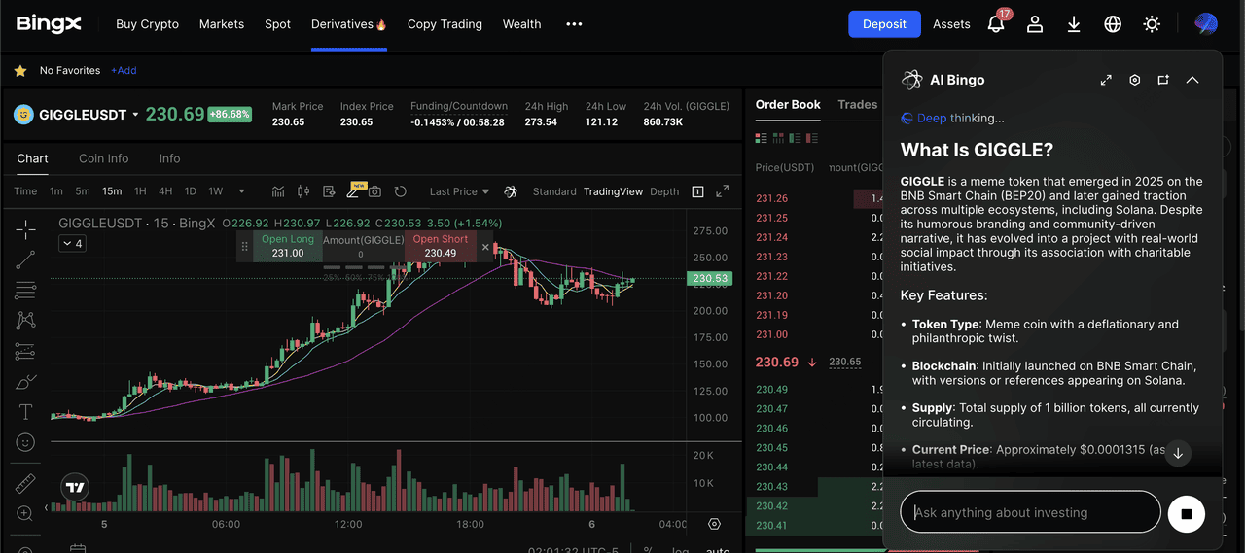Screen dimensions: 1245x553
Task: Start a new AI Bingo chat
Action: coord(1163,80)
